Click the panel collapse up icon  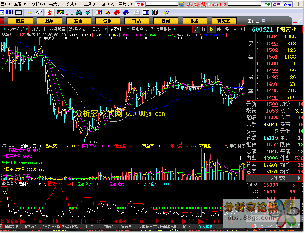(x=235, y=29)
